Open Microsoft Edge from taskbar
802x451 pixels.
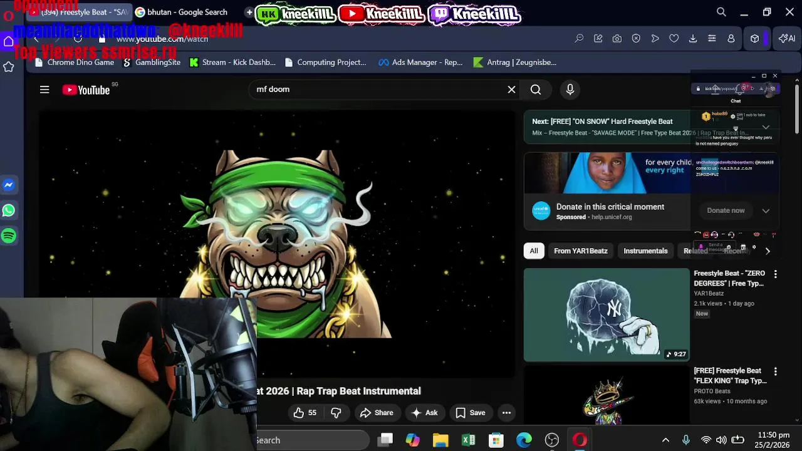click(x=524, y=440)
